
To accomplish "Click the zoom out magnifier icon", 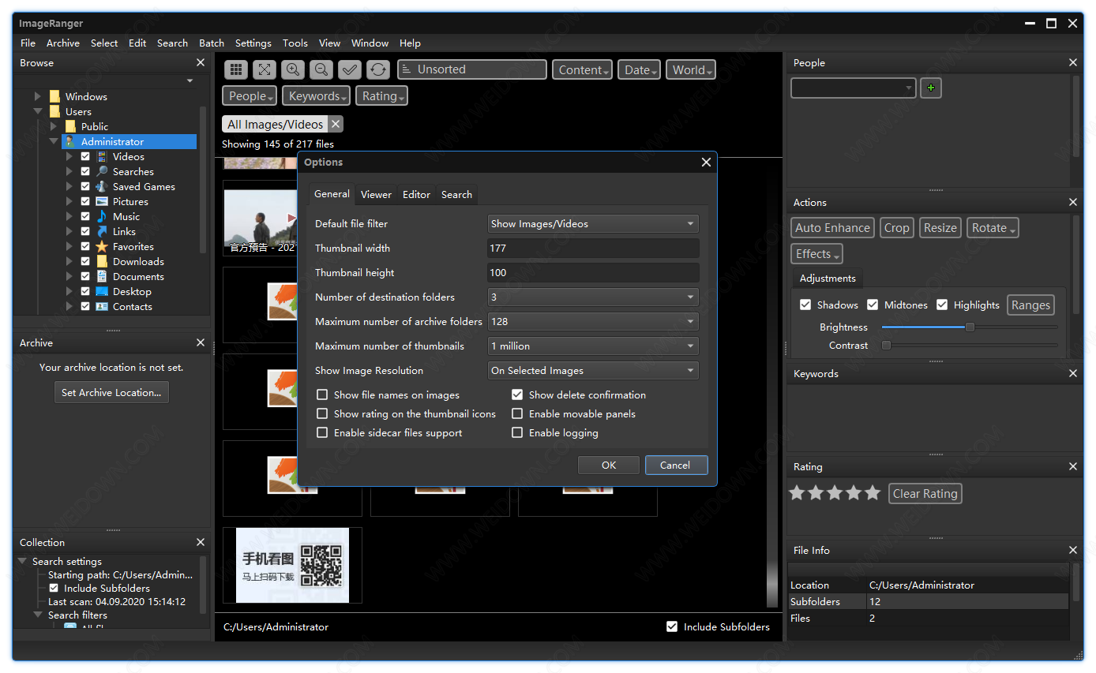I will click(x=321, y=69).
